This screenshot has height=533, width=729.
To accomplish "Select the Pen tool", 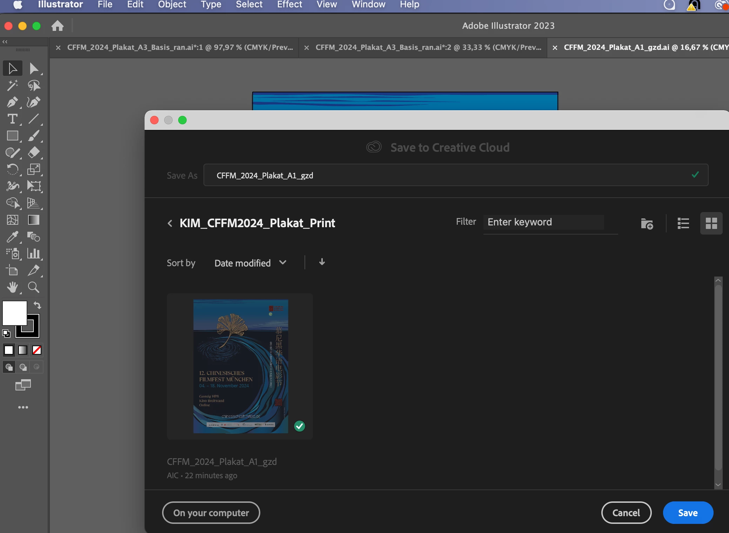I will click(x=12, y=102).
